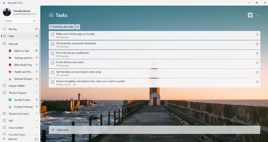Expand the Grass Catcher group
Viewport: 268px width, 142px height.
pyautogui.click(x=36, y=128)
